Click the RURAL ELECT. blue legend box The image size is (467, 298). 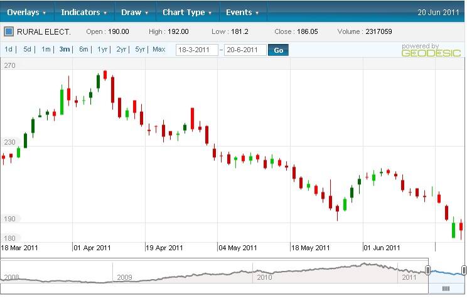tap(9, 31)
